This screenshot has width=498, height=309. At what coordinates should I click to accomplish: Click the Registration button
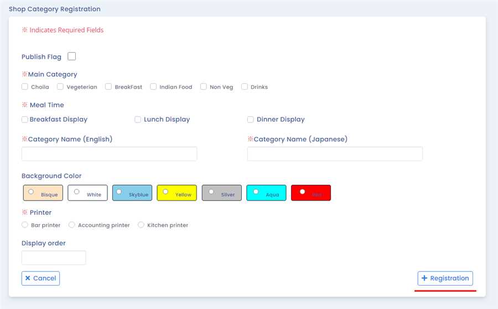(x=445, y=279)
